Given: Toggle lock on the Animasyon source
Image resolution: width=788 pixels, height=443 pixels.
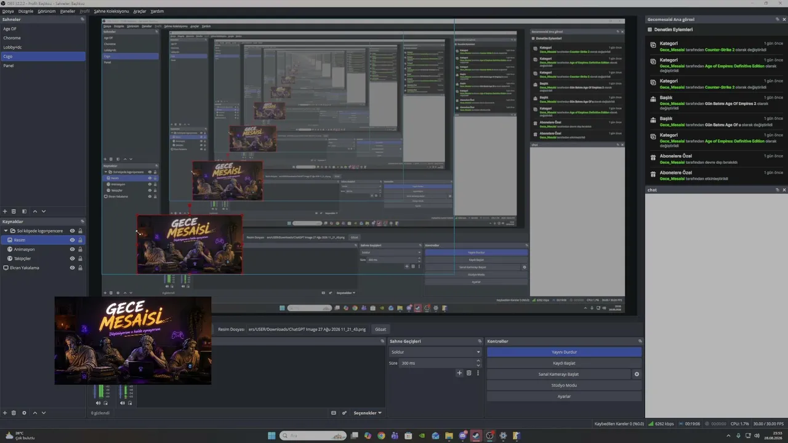Looking at the screenshot, I should (x=80, y=249).
